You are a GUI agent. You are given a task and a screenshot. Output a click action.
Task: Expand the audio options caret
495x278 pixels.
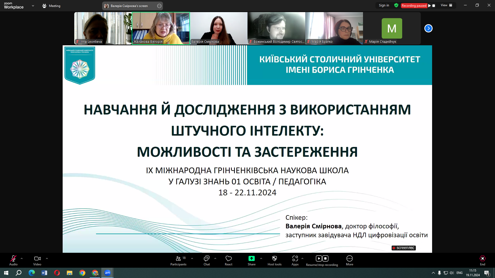coord(22,258)
